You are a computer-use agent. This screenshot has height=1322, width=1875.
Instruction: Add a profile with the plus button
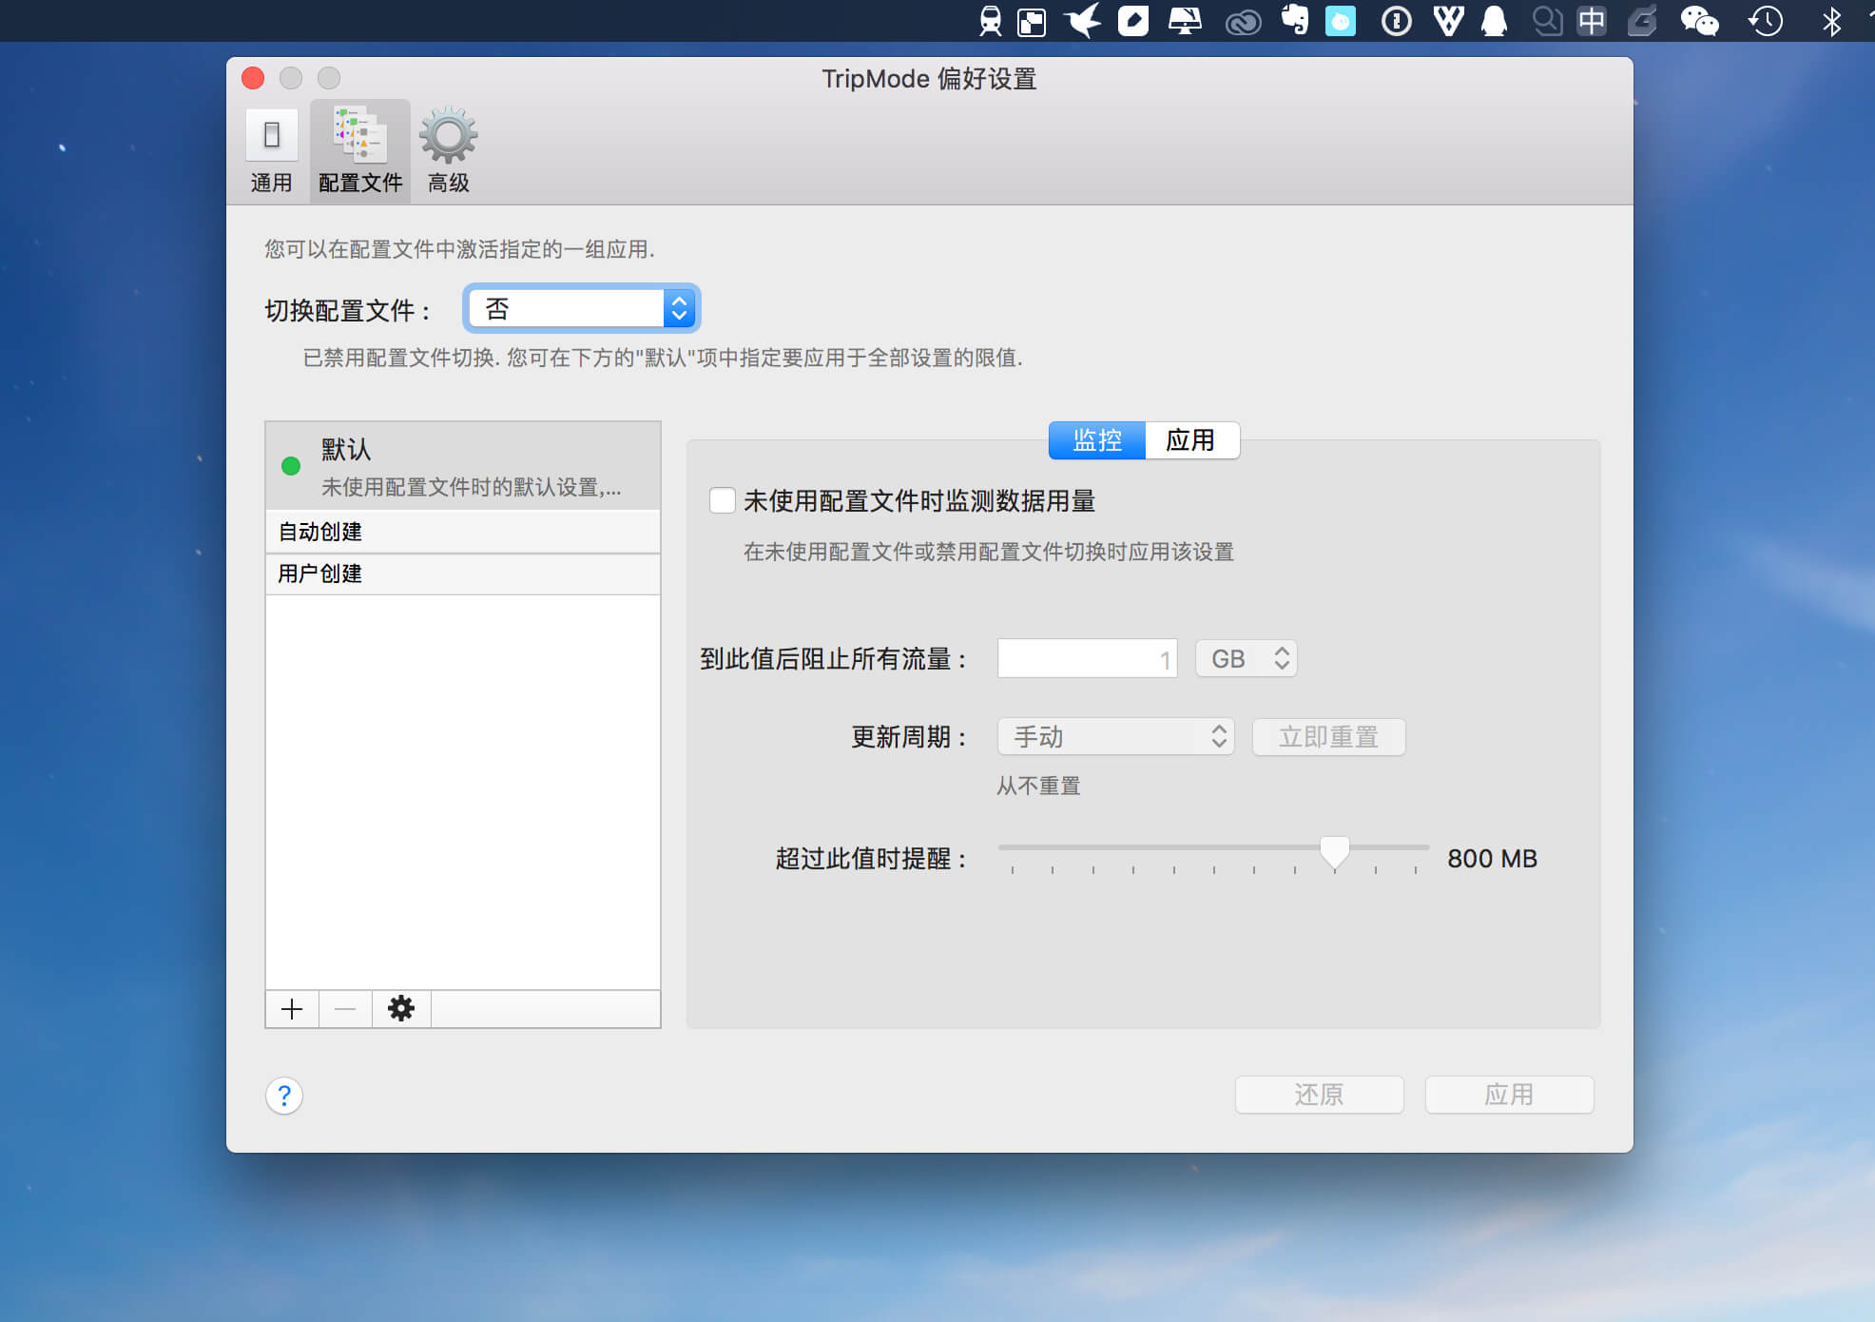[292, 1009]
